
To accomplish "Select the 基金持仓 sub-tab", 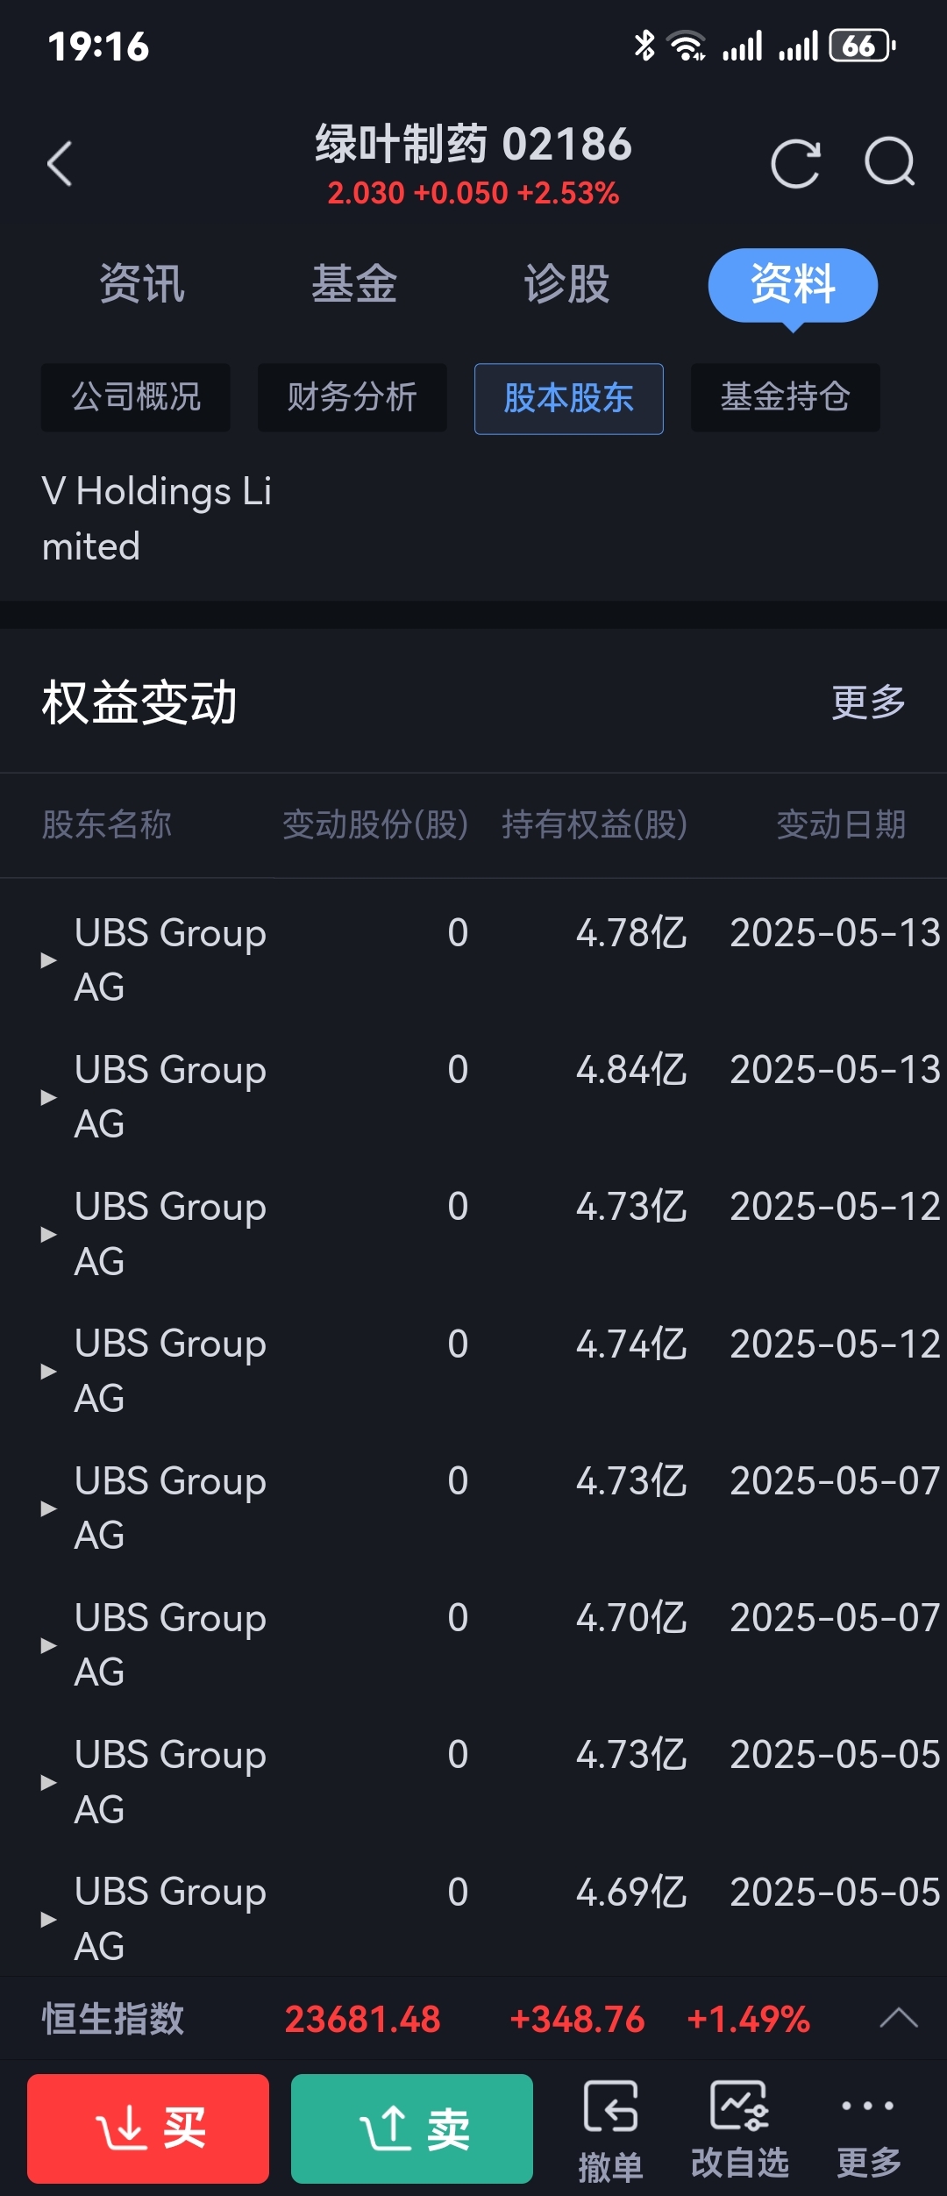I will pos(786,398).
